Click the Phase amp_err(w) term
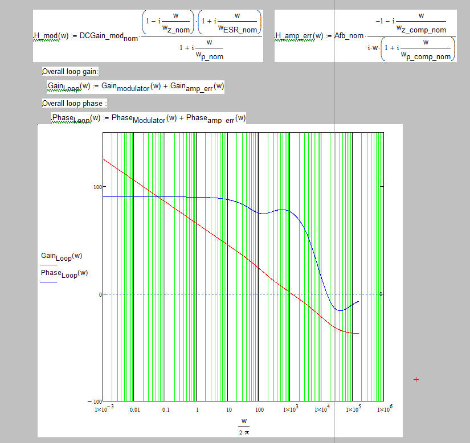This screenshot has height=443, width=470. [x=216, y=118]
